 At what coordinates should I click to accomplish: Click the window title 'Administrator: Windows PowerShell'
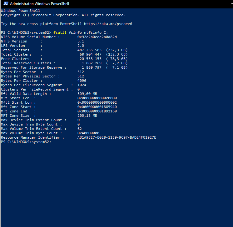point(40,4)
